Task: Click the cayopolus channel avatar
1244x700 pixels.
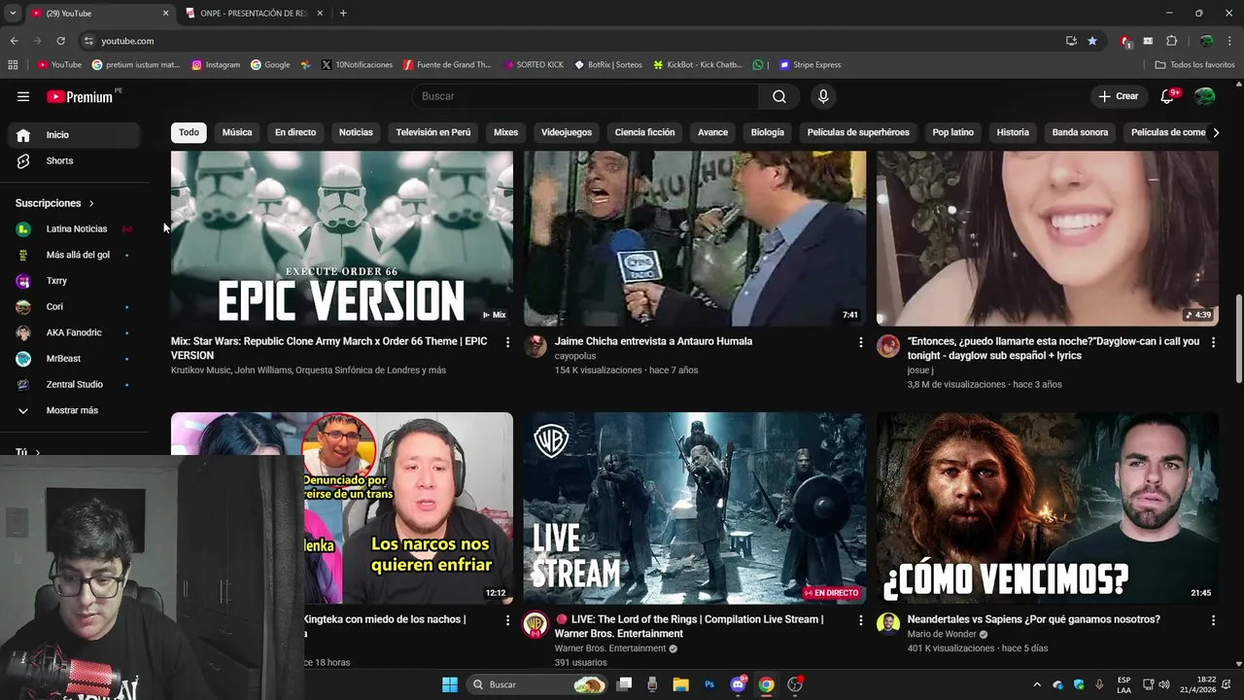Action: pyautogui.click(x=536, y=346)
